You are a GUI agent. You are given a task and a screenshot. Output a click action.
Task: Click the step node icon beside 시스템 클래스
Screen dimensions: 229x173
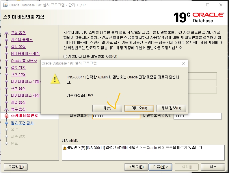(x=6, y=40)
